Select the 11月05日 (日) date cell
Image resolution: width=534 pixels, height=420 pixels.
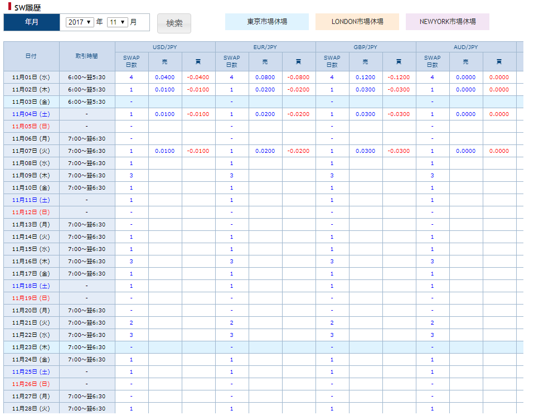pos(31,127)
